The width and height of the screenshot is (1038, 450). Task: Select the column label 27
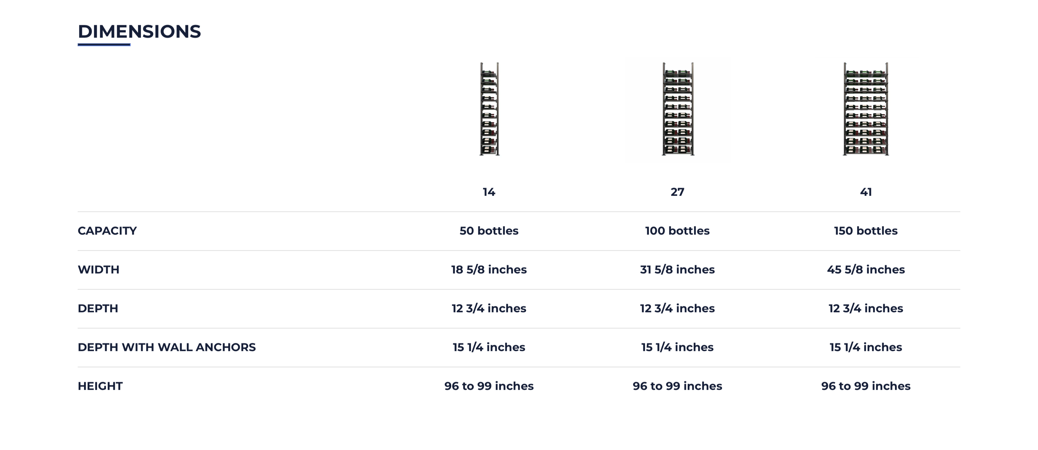tap(678, 192)
